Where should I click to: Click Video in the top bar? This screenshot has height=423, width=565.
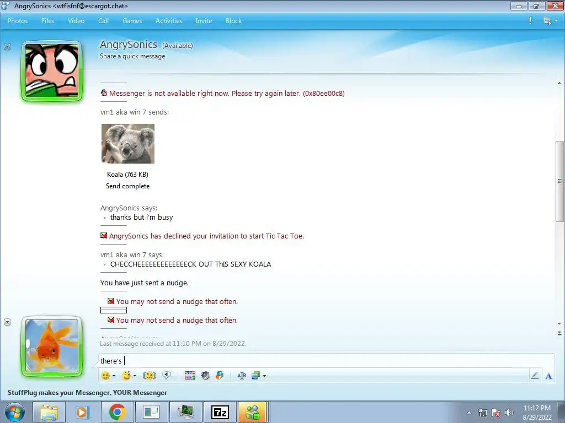point(76,21)
